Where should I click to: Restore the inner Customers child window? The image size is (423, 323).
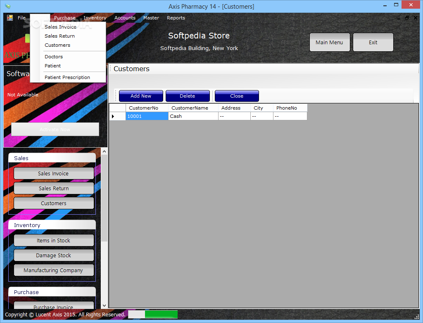407,18
